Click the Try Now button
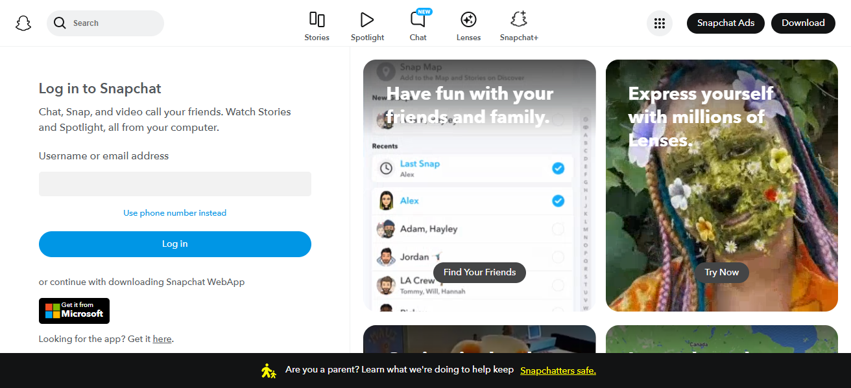This screenshot has height=388, width=851. (722, 273)
